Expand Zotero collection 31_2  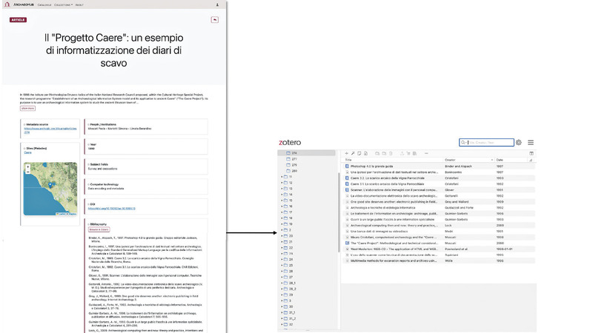pyautogui.click(x=282, y=319)
